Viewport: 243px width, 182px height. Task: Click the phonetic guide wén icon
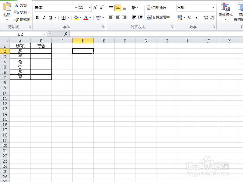pos(98,18)
